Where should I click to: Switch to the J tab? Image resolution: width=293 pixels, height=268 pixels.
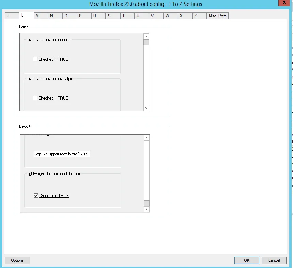(8, 16)
